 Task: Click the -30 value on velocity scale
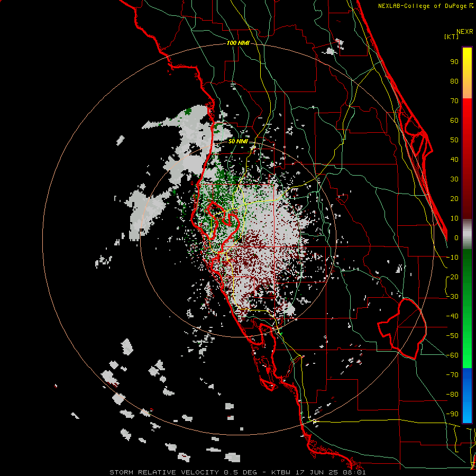452,297
